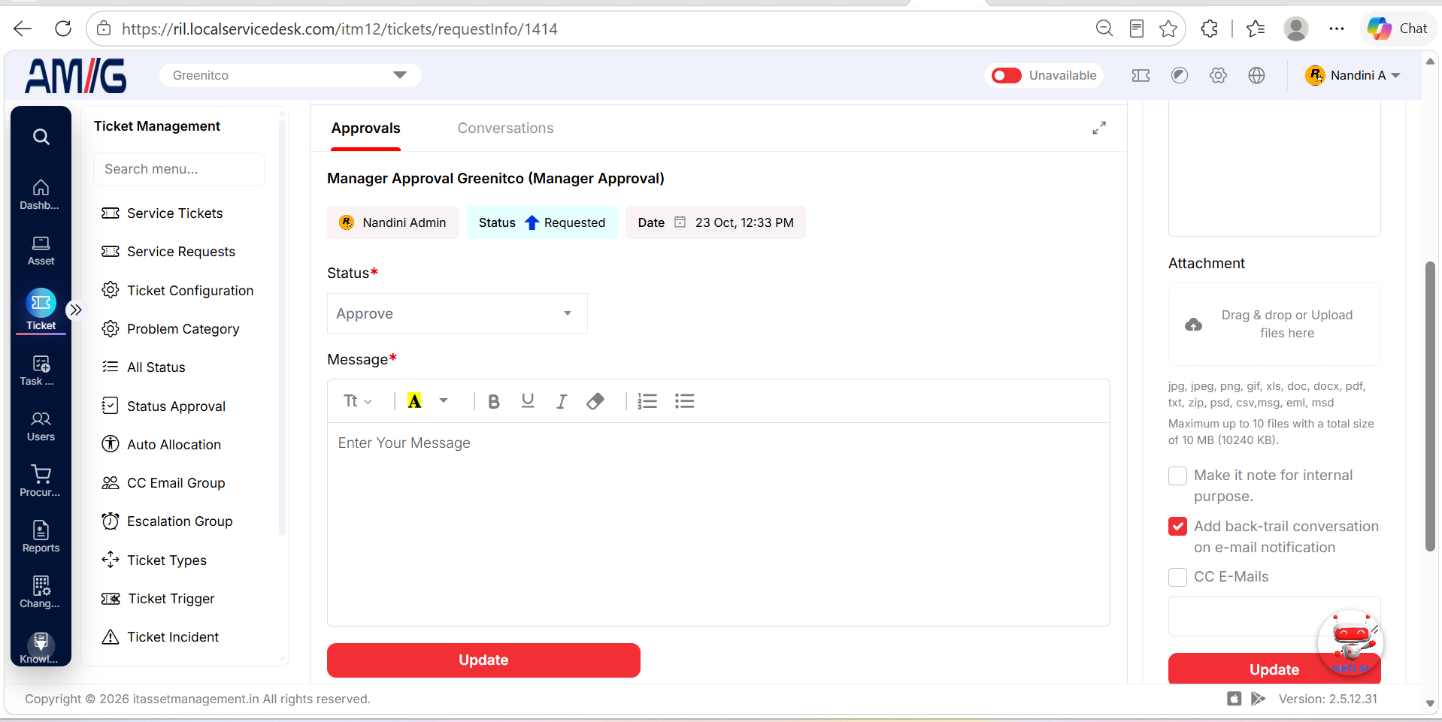Screen dimensions: 1442x722
Task: Open the Greenitco company dropdown
Action: click(x=290, y=75)
